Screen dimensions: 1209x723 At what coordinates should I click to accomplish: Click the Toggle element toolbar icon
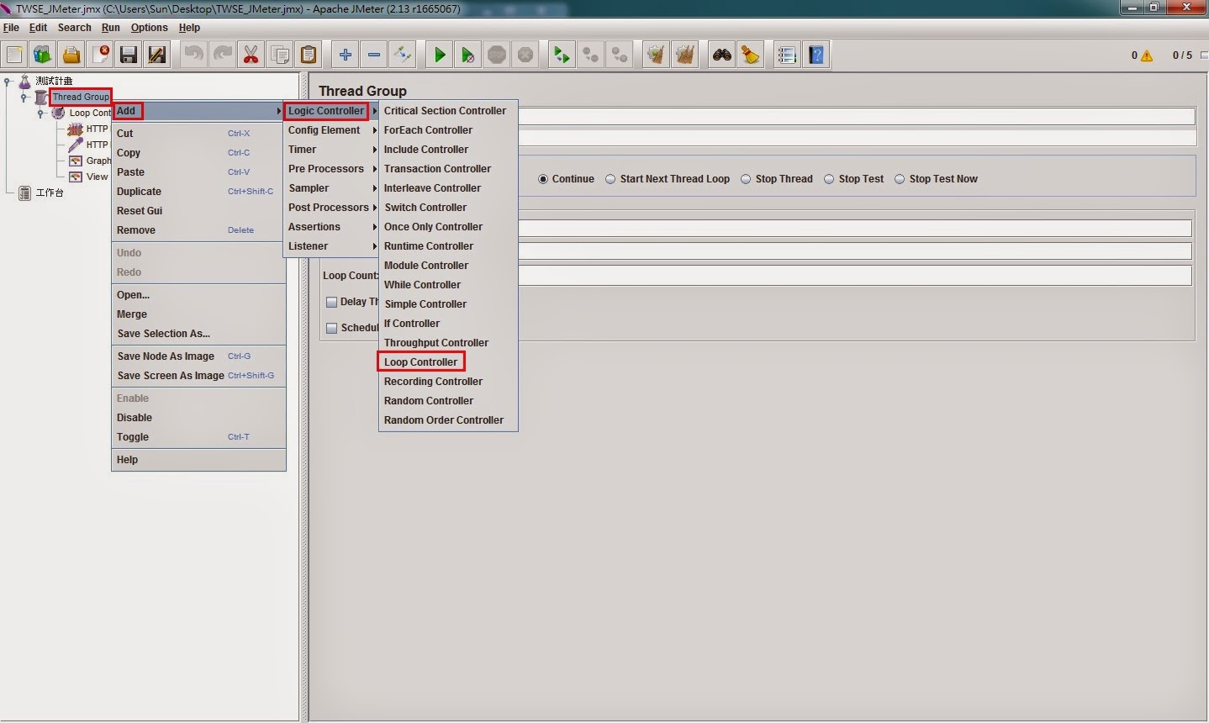click(x=403, y=55)
